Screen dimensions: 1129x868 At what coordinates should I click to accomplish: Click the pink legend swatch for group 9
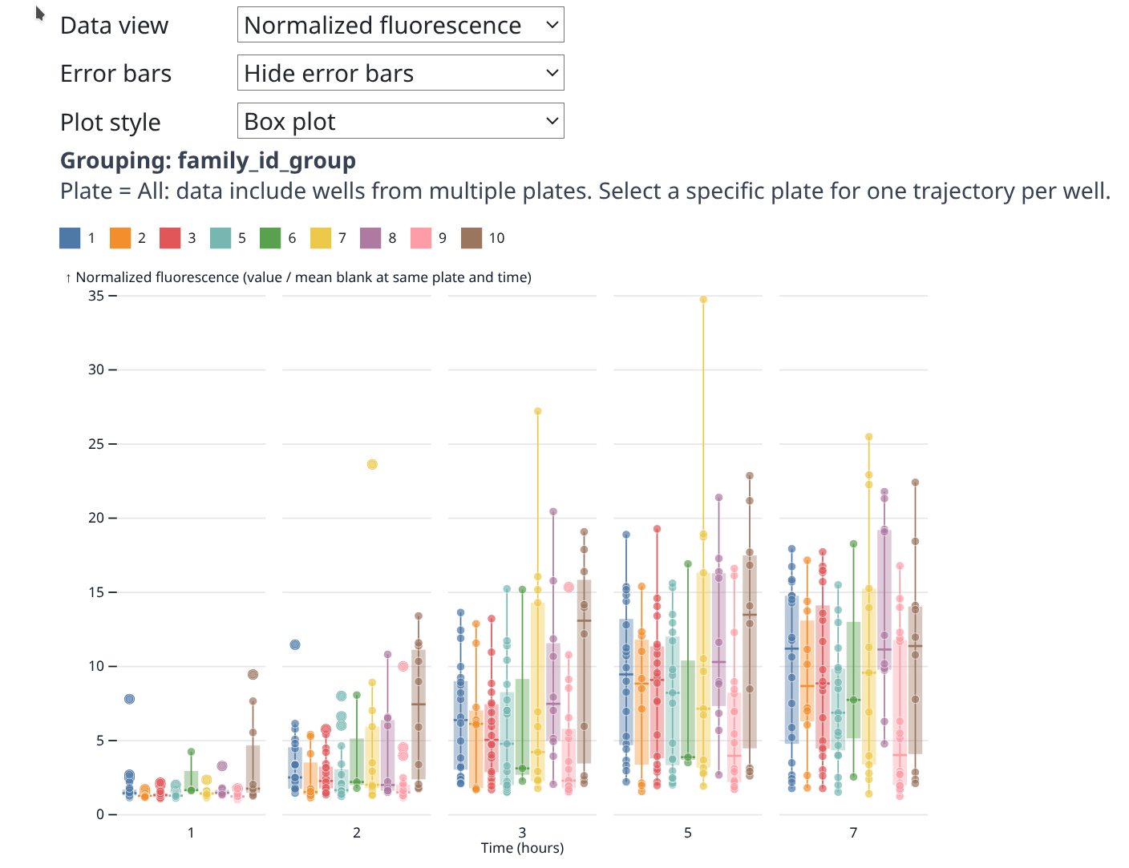[x=421, y=238]
